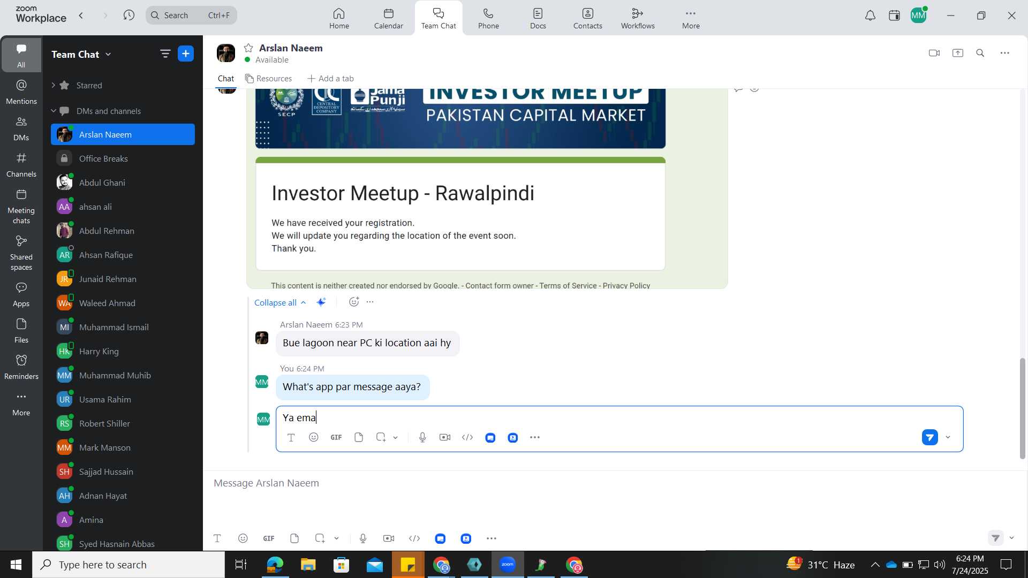The image size is (1028, 578).
Task: Toggle text formatting in reply box
Action: (291, 437)
